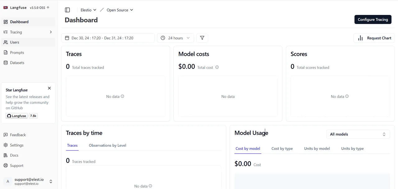Expand the support@elest.io account menu
The height and width of the screenshot is (189, 398).
click(29, 181)
